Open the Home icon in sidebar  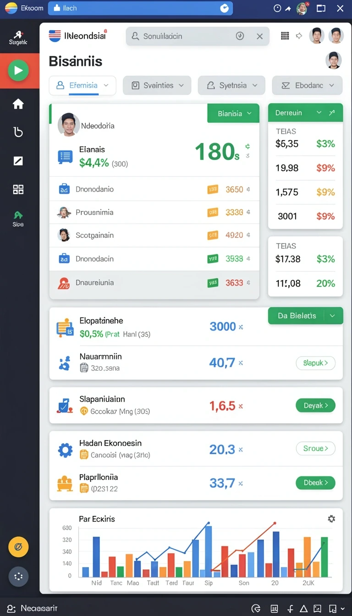18,104
